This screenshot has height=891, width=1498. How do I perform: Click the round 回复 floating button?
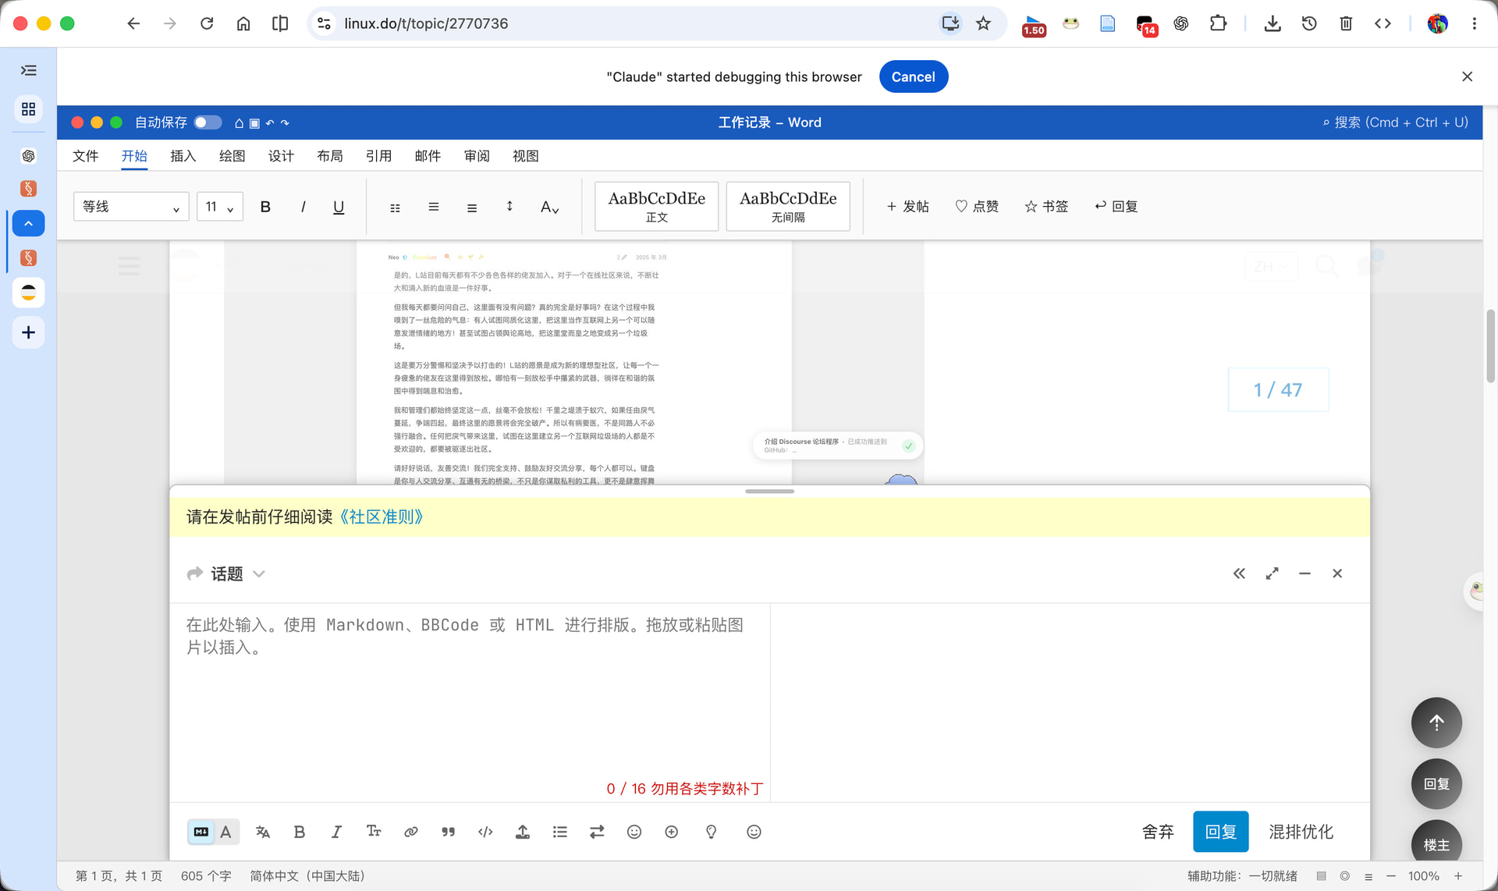[x=1436, y=784]
